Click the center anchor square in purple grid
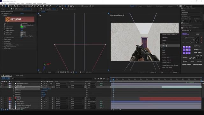 [x=186, y=50]
